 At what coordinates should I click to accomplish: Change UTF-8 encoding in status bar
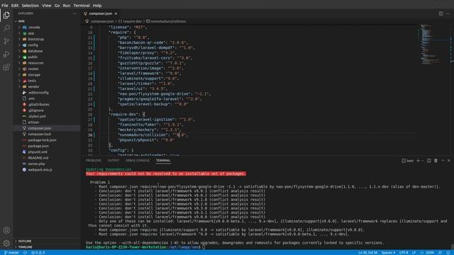(404, 252)
